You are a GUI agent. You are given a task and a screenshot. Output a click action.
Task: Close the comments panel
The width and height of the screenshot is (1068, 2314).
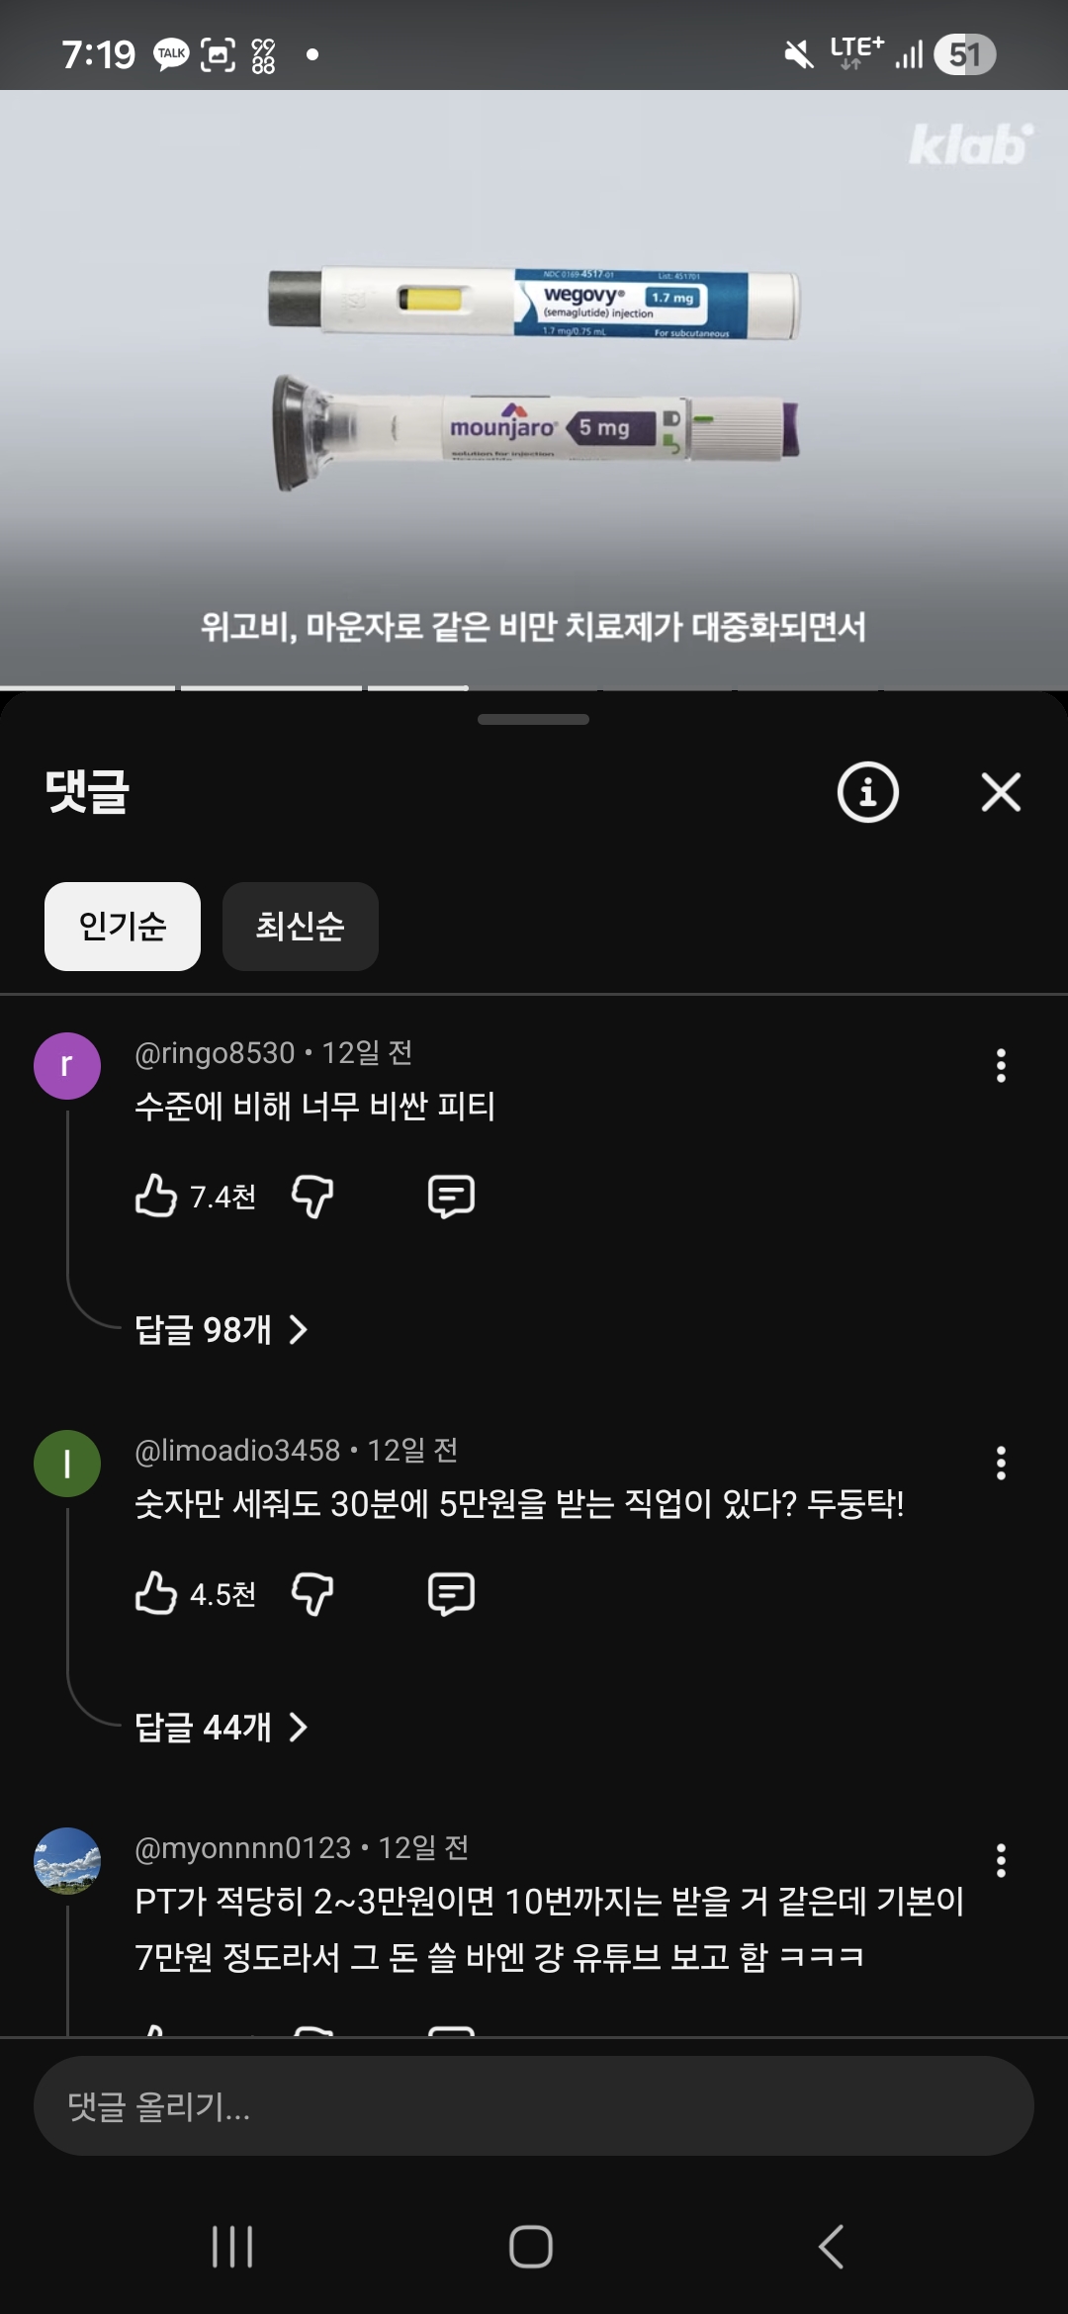click(x=1001, y=792)
